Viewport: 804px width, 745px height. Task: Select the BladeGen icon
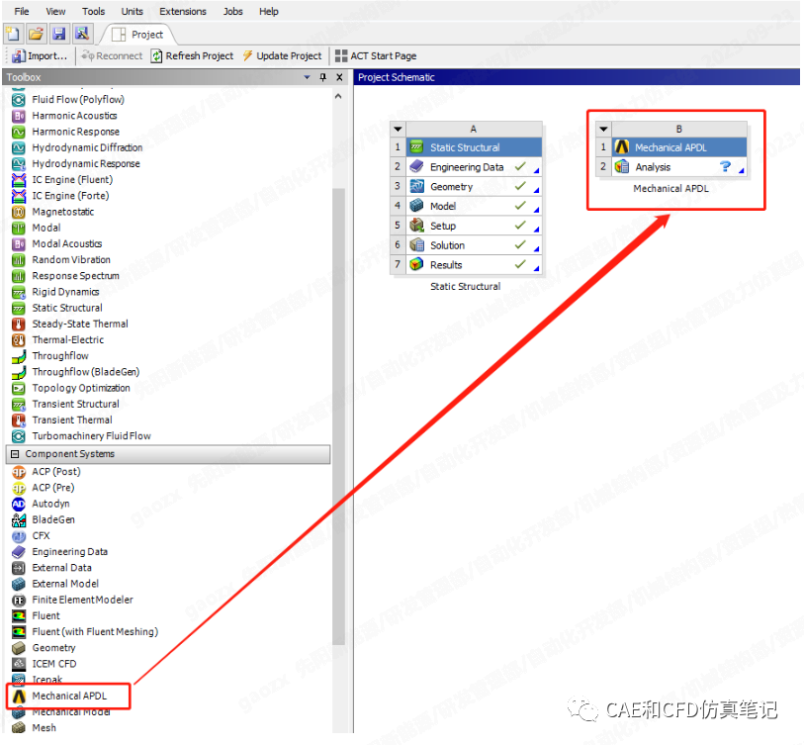tap(19, 519)
